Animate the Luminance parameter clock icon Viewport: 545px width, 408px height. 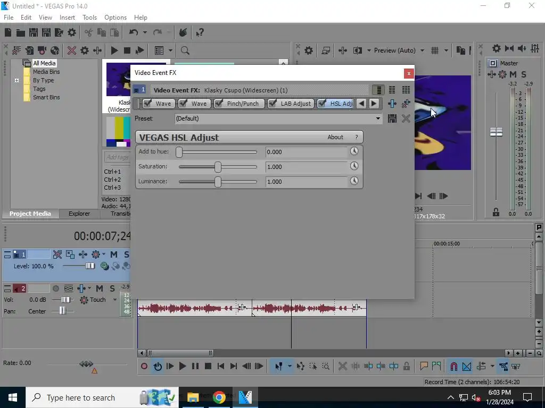354,181
